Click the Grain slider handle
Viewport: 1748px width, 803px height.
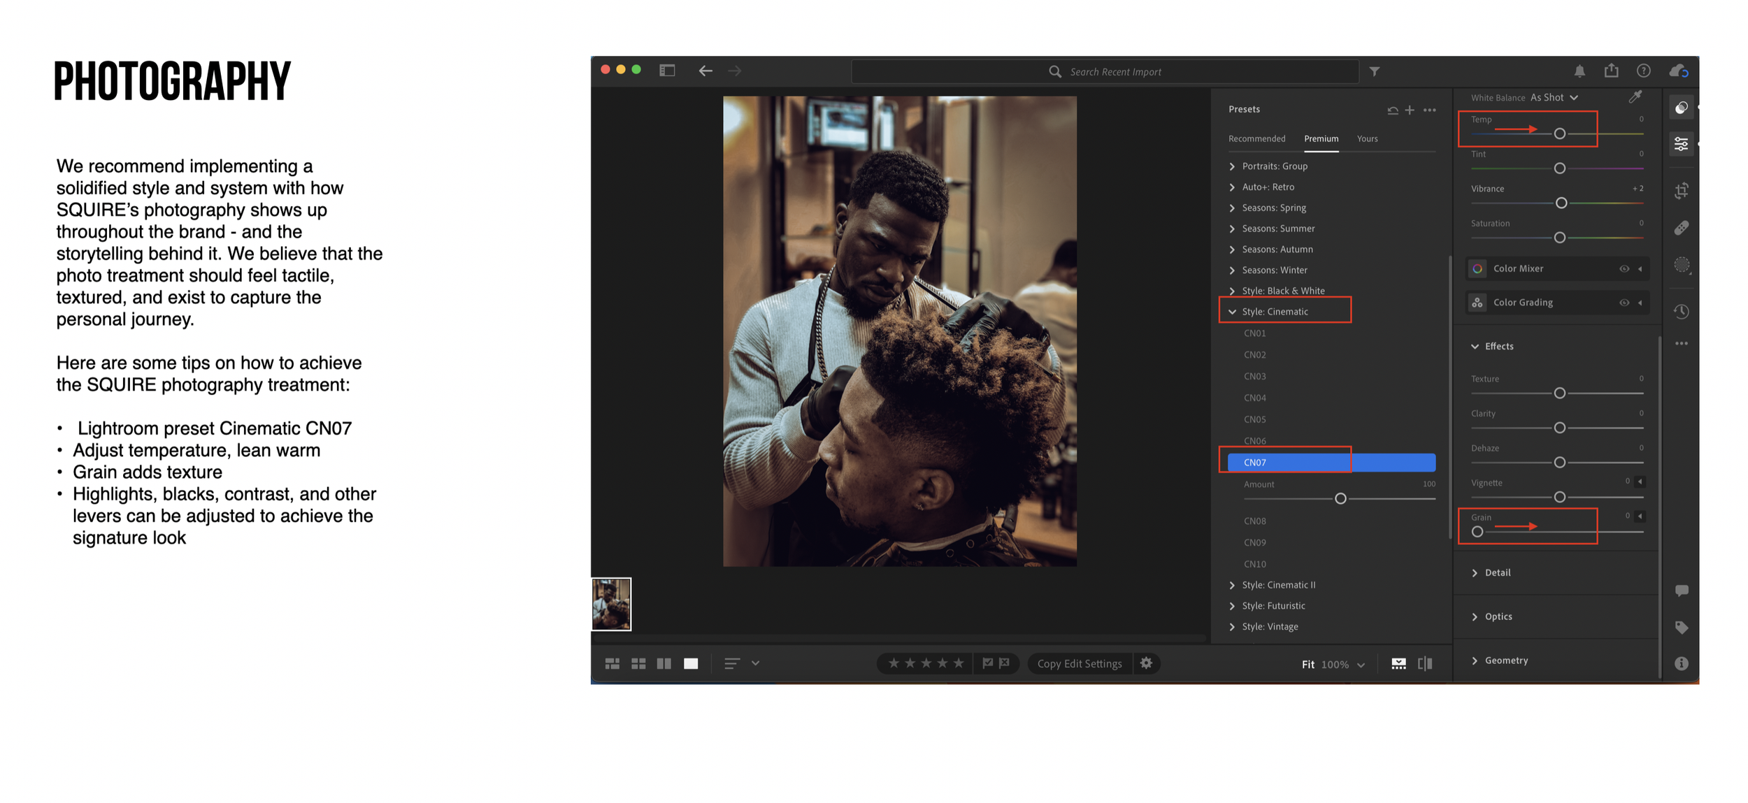pyautogui.click(x=1477, y=532)
